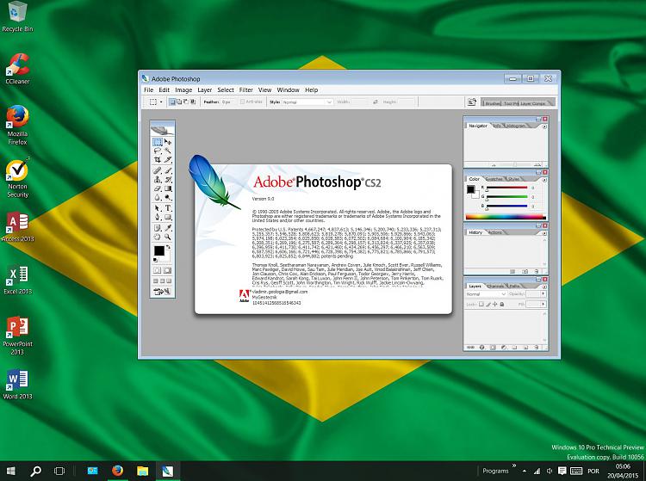Select the Clone Stamp tool
This screenshot has height=481, width=646.
[x=157, y=179]
